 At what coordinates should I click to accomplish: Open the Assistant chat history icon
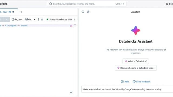(83, 12)
